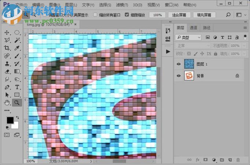This screenshot has height=165, width=250.
Task: Open the search magnifier in options bar
Action: click(228, 15)
